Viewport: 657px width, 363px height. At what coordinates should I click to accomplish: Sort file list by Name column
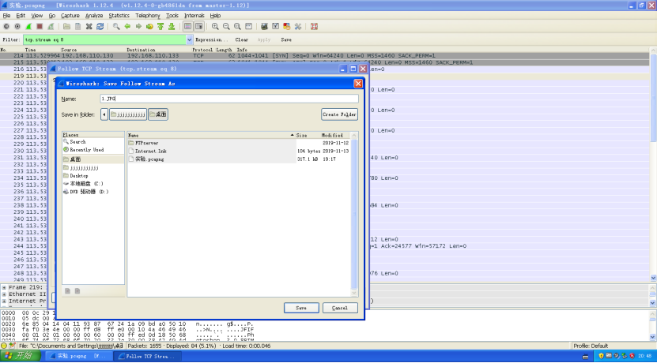[x=211, y=135]
